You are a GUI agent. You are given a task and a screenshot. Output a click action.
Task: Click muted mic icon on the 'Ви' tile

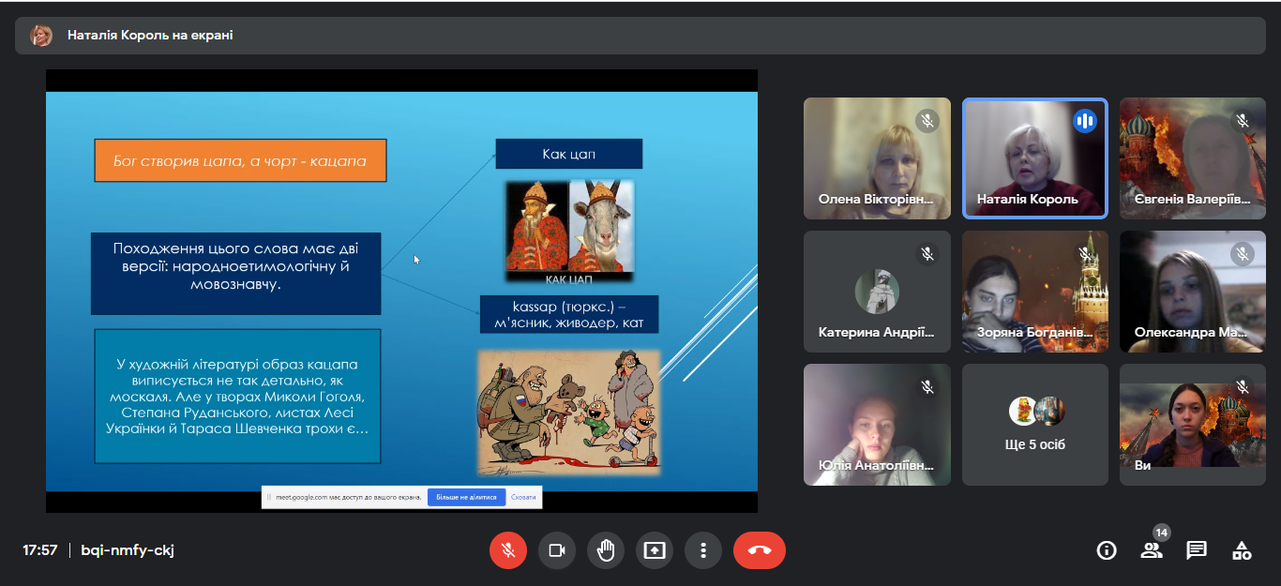tap(1243, 387)
